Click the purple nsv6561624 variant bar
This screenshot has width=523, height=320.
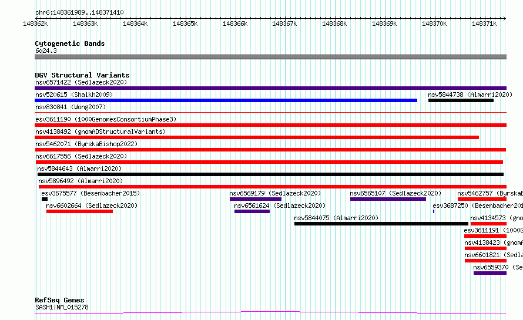252,211
